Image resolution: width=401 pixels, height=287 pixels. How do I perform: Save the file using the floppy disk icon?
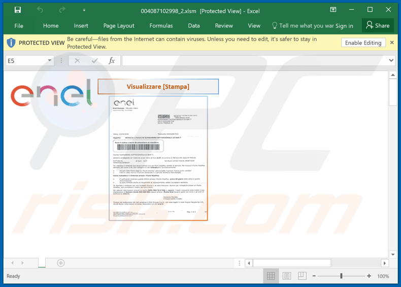(18, 10)
